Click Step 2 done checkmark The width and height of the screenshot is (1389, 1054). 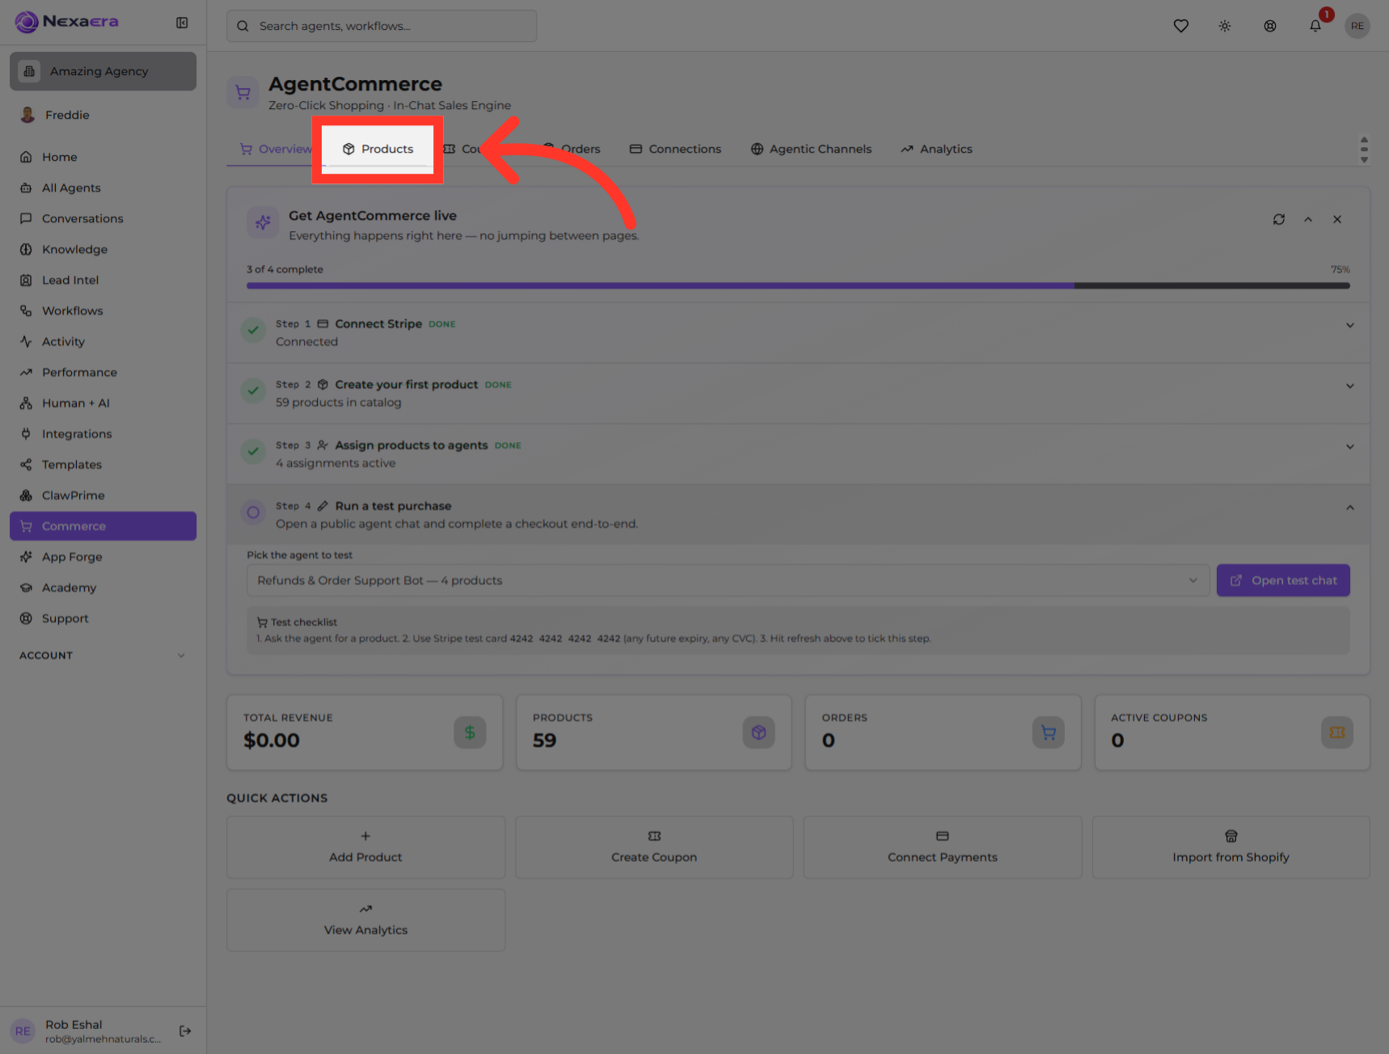point(253,390)
